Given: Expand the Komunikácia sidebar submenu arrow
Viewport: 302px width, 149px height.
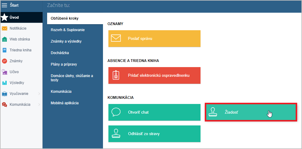Looking at the screenshot, I should click(x=39, y=105).
